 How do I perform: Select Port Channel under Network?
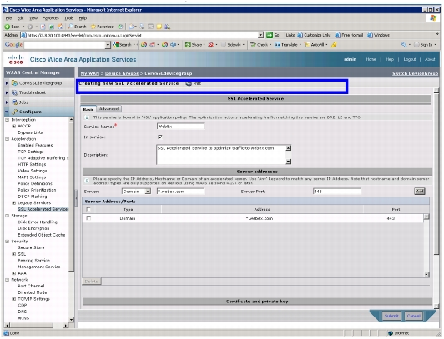31,286
